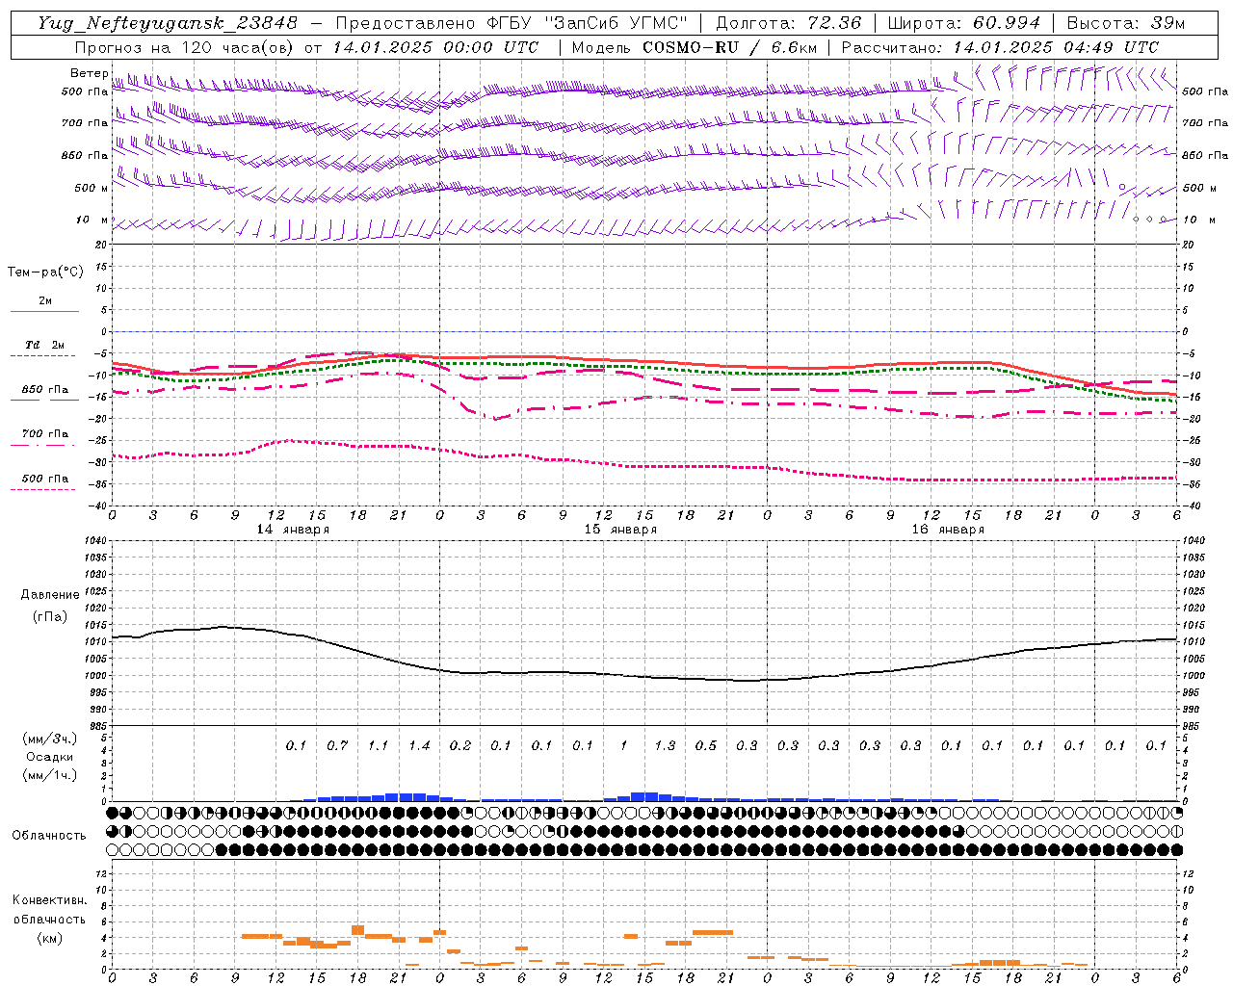The height and width of the screenshot is (986, 1233).
Task: Click the 1.4 precipitation value
Action: [419, 745]
